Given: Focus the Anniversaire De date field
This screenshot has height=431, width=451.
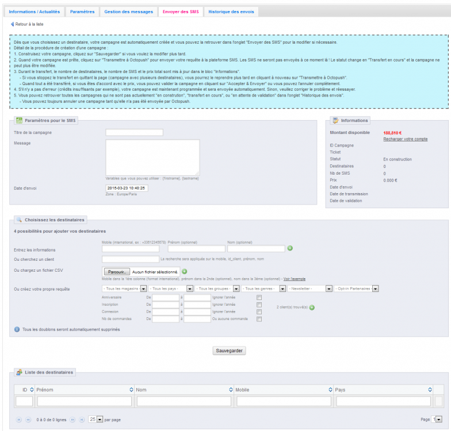Looking at the screenshot, I should tap(166, 298).
